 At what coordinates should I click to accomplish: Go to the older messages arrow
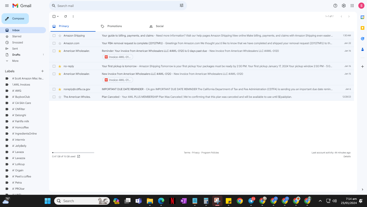coord(349,16)
